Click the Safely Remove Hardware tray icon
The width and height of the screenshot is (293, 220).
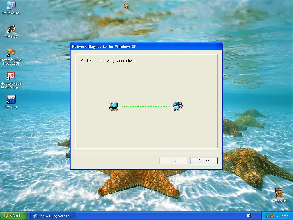coord(266,216)
